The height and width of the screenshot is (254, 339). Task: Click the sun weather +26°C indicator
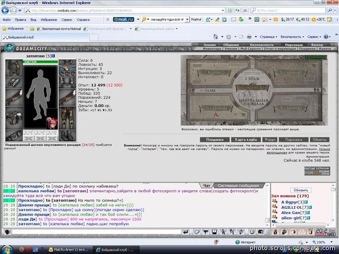(x=318, y=19)
